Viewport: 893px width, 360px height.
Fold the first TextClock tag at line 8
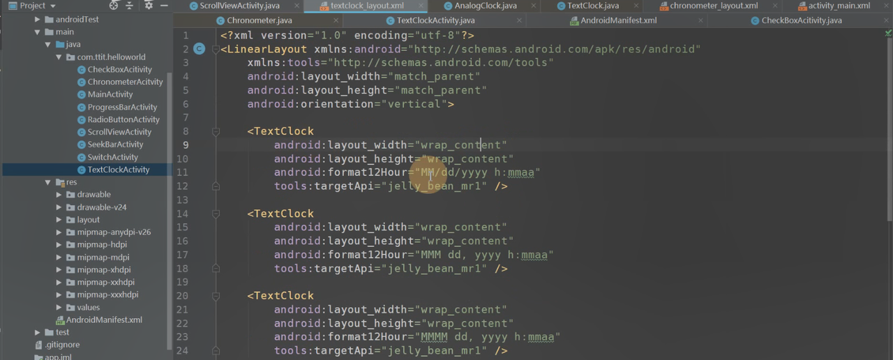click(216, 131)
